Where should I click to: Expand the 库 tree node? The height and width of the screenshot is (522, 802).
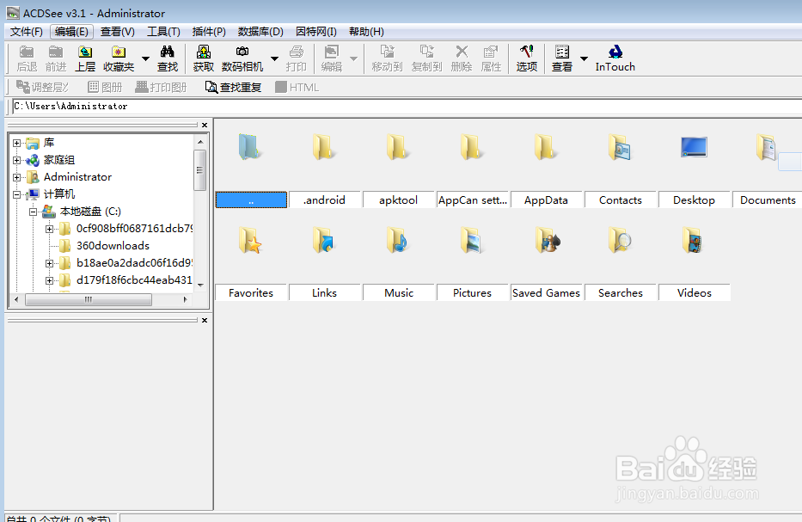coord(17,144)
